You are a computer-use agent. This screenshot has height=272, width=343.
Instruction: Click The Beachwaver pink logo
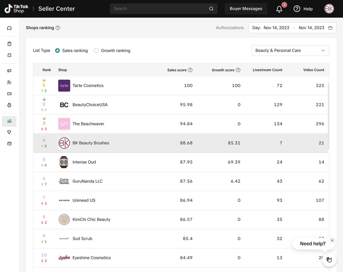64,124
